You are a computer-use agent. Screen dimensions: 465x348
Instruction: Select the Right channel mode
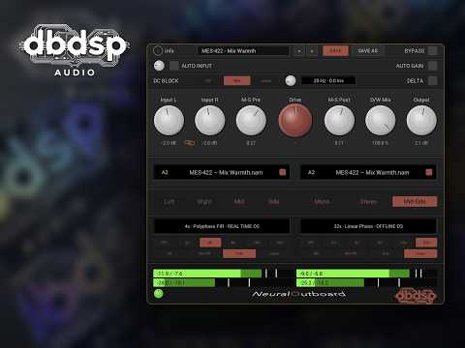[204, 202]
